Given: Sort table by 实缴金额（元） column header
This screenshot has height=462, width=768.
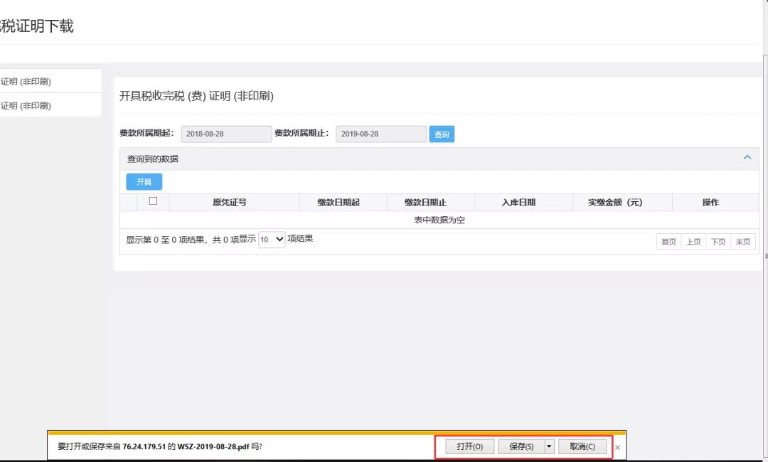Looking at the screenshot, I should (615, 203).
